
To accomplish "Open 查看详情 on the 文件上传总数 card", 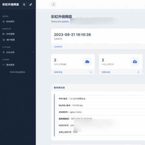I will click(58, 72).
